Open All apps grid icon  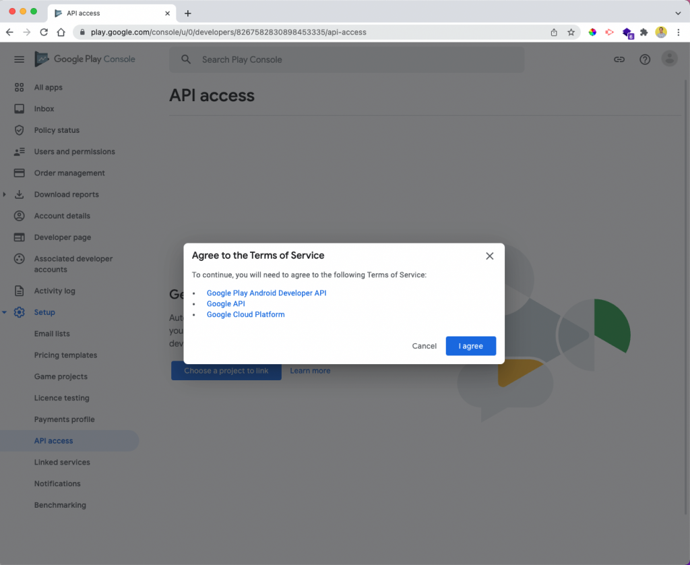19,87
